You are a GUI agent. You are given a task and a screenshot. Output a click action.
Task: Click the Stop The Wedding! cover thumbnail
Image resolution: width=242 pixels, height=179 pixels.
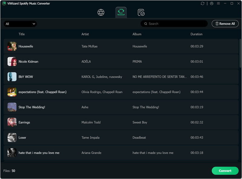tap(12, 107)
